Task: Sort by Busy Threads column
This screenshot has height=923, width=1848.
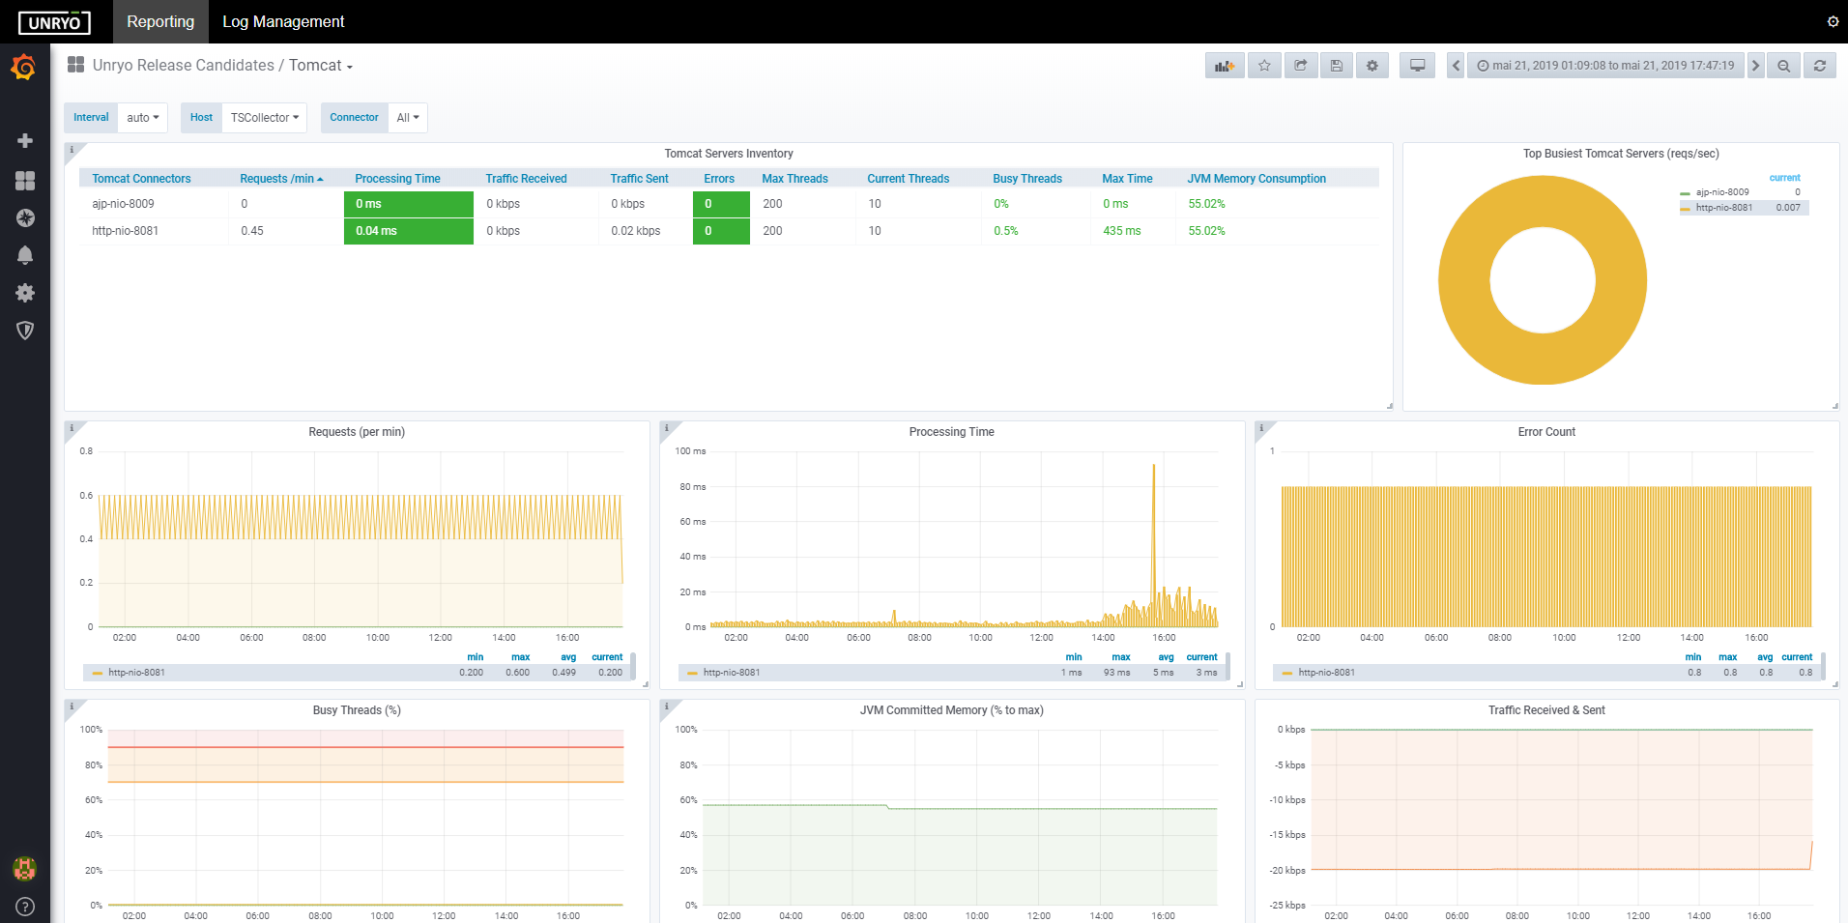Action: [1027, 179]
